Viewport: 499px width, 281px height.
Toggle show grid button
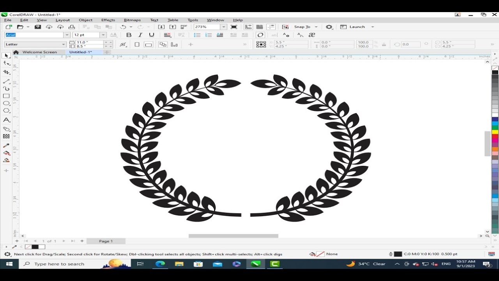259,27
